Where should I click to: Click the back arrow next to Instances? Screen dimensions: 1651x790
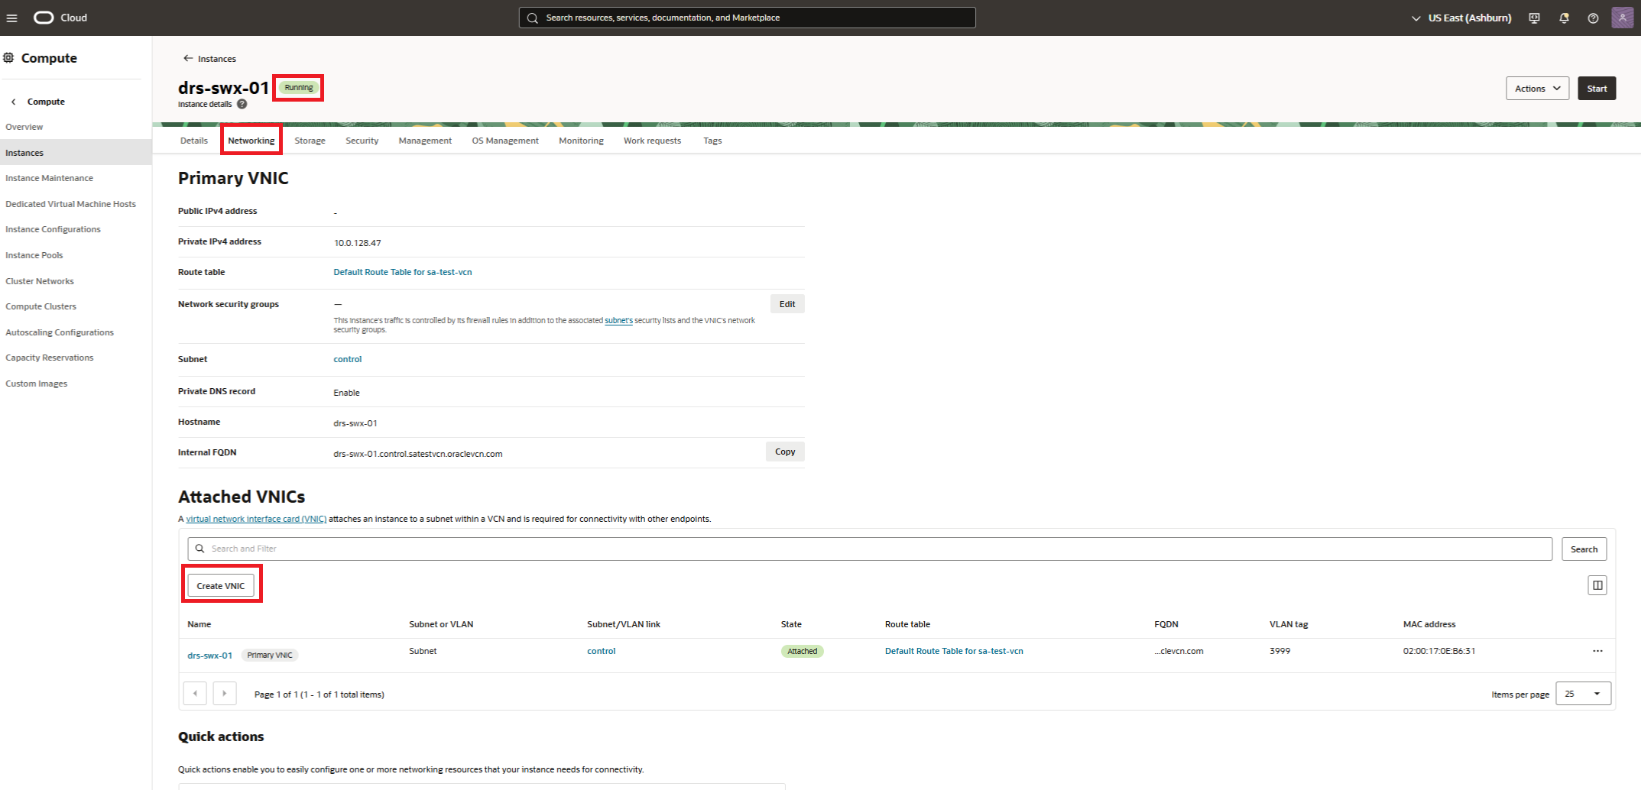click(187, 58)
